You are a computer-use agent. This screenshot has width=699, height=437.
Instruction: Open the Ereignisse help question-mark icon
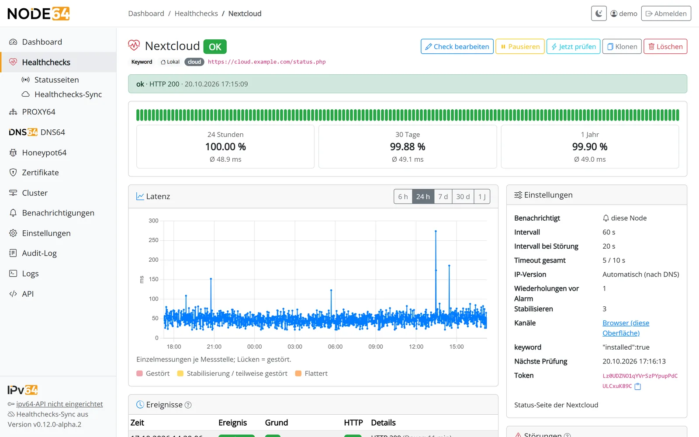pyautogui.click(x=188, y=405)
